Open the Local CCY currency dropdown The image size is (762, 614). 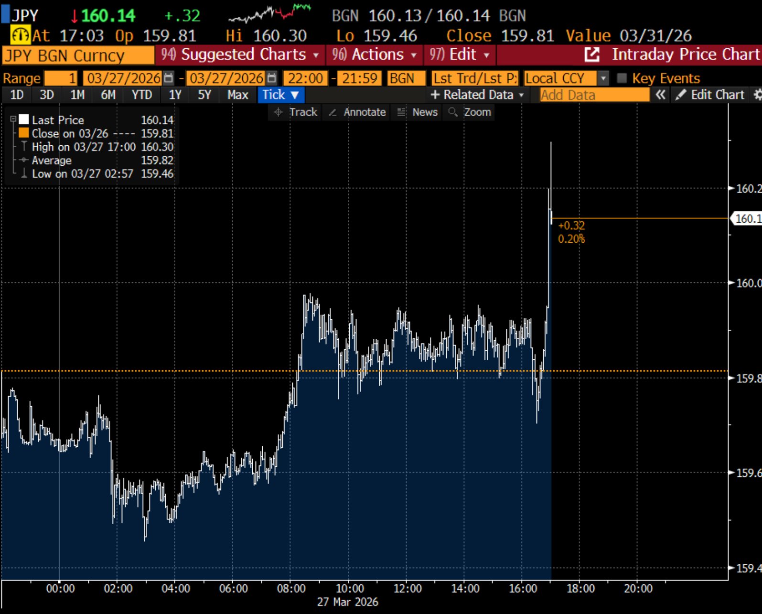tap(566, 78)
